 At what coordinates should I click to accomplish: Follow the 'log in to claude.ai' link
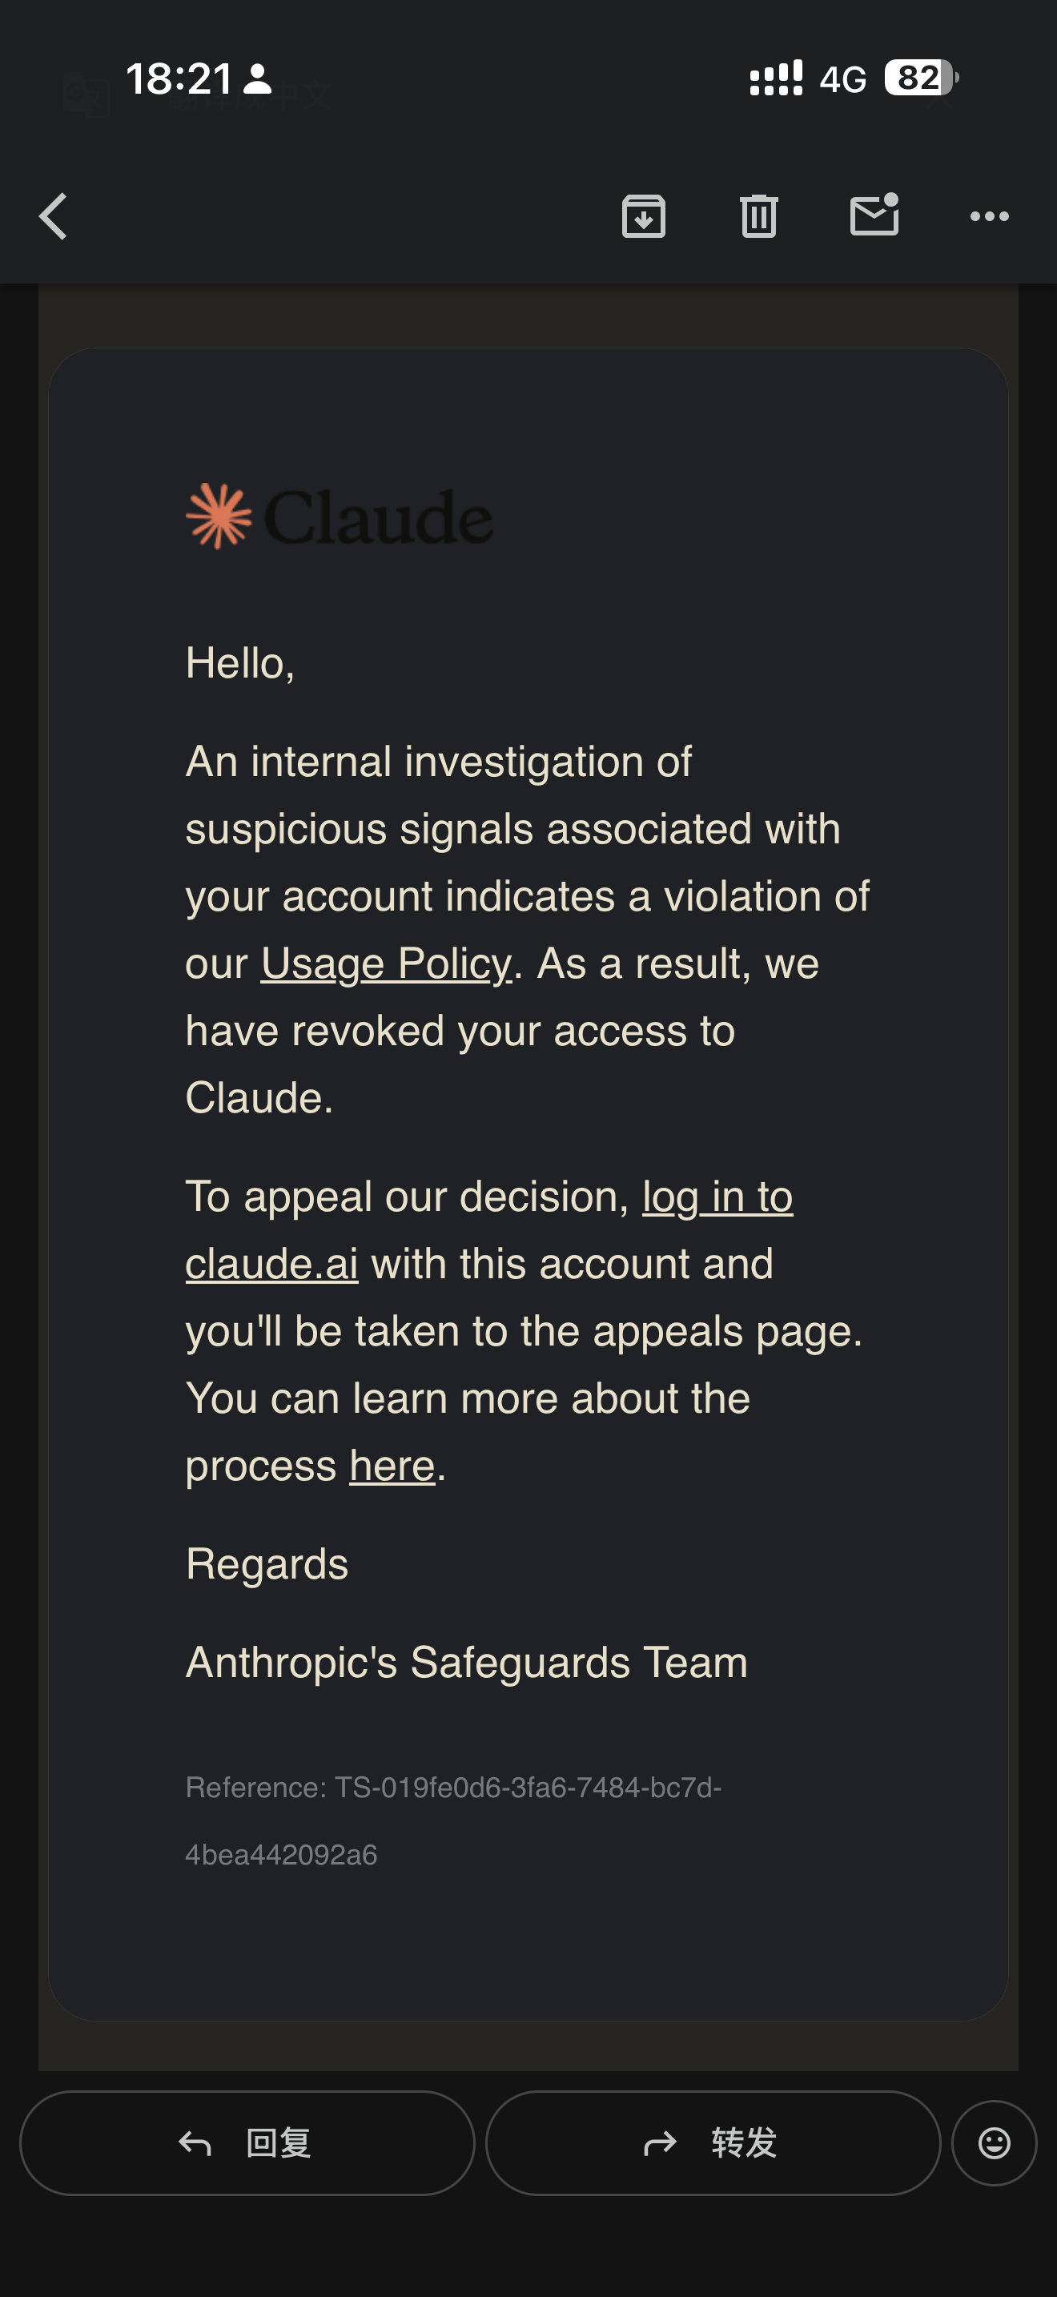(488, 1230)
